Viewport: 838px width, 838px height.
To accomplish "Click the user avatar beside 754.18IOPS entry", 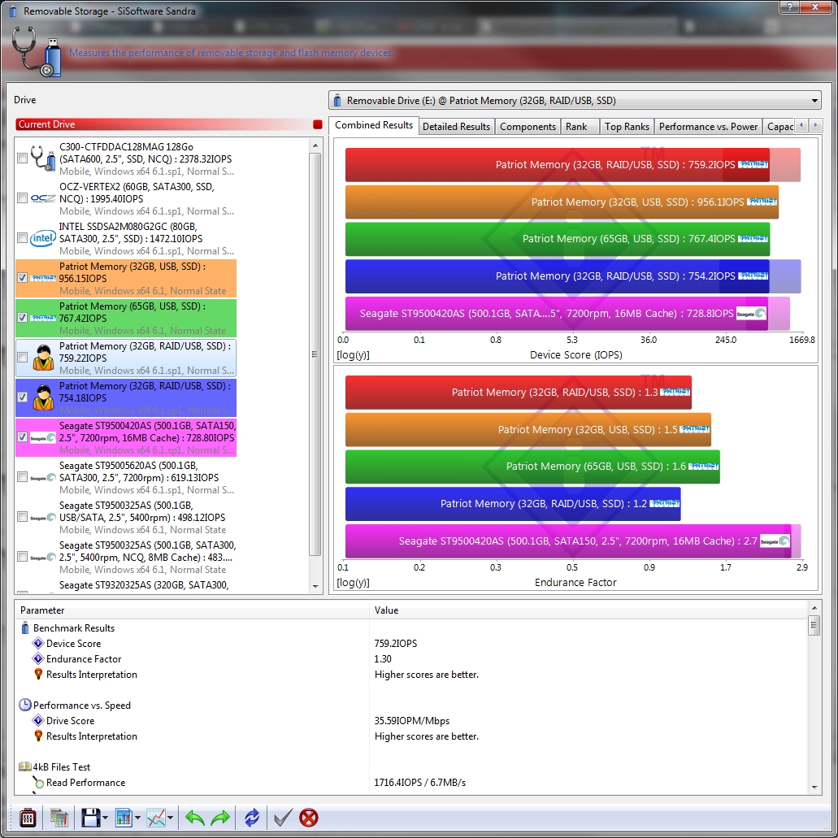I will [43, 397].
